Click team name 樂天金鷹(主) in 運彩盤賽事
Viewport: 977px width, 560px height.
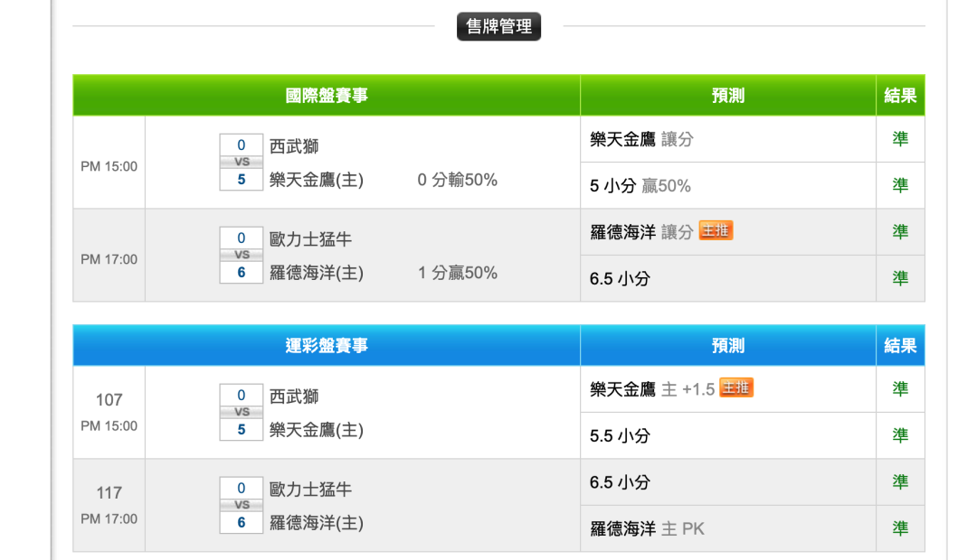317,430
